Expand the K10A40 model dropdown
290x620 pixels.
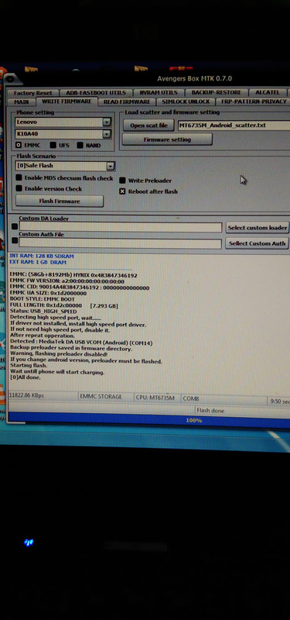click(107, 134)
